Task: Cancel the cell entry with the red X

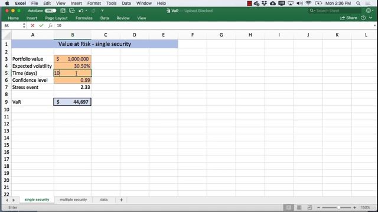Action: [32, 25]
